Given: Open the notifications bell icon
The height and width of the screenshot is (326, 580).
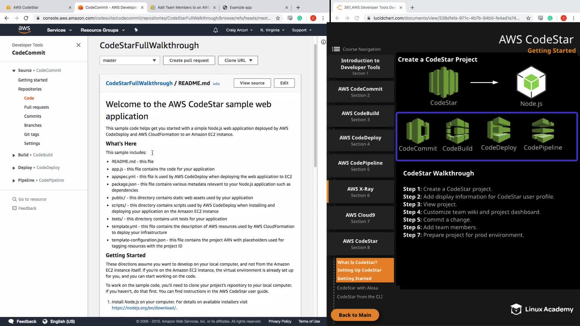Looking at the screenshot, I should point(215,30).
